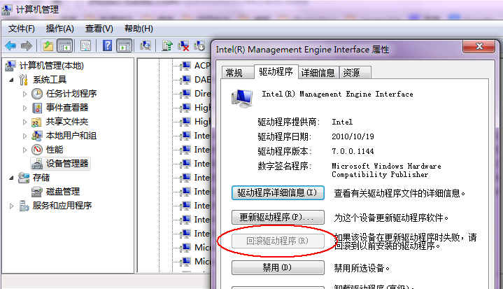Click the DAE device entry text

coord(202,80)
